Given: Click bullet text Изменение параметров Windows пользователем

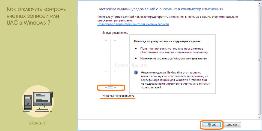Looking at the screenshot, I should [x=174, y=58].
